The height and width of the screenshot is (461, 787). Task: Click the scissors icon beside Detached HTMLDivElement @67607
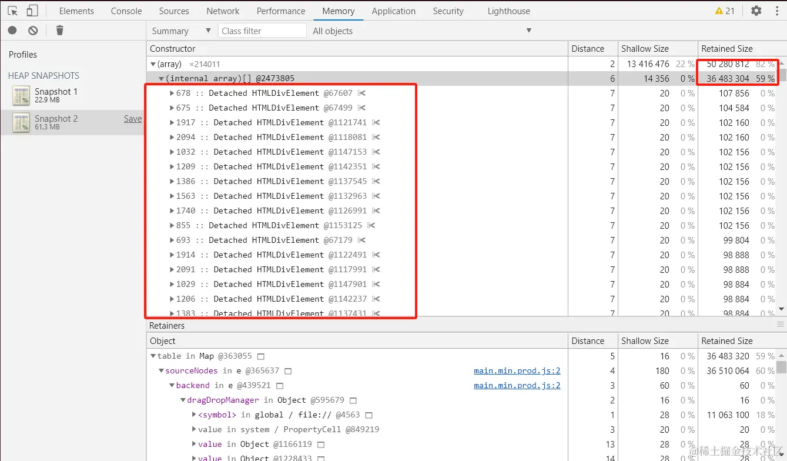click(361, 93)
